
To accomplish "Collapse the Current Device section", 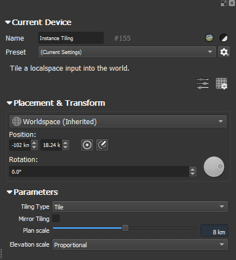I will point(8,22).
